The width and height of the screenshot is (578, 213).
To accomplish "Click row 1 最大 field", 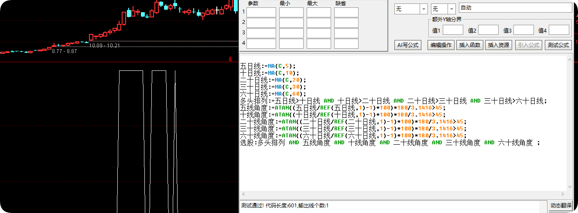I will pyautogui.click(x=319, y=12).
